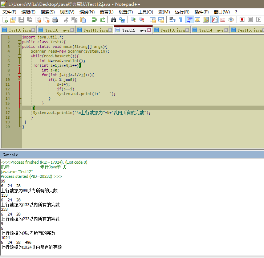Zoom out with the magnifier minus icon

click(141, 20)
